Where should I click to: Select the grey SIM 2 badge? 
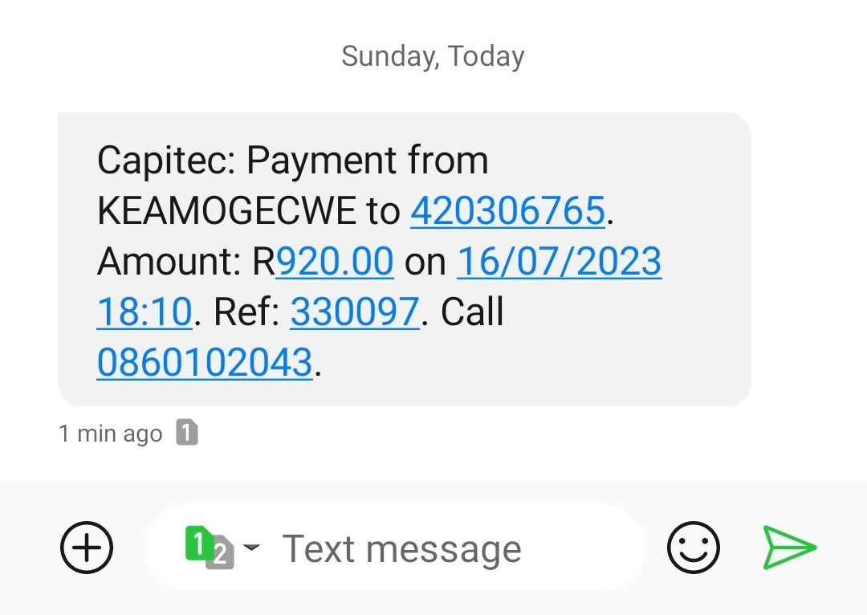221,552
